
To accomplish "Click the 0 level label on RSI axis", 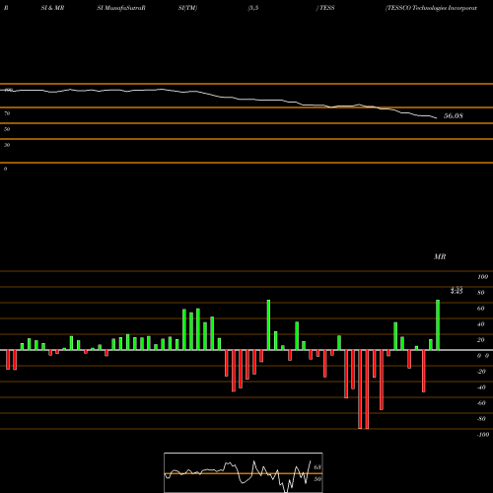I will (x=5, y=169).
